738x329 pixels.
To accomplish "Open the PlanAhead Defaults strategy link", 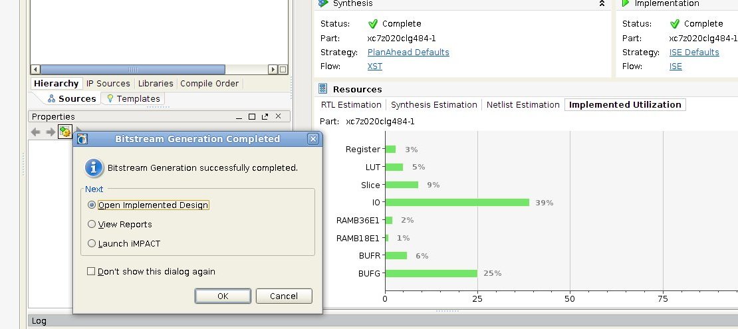I will click(x=408, y=53).
